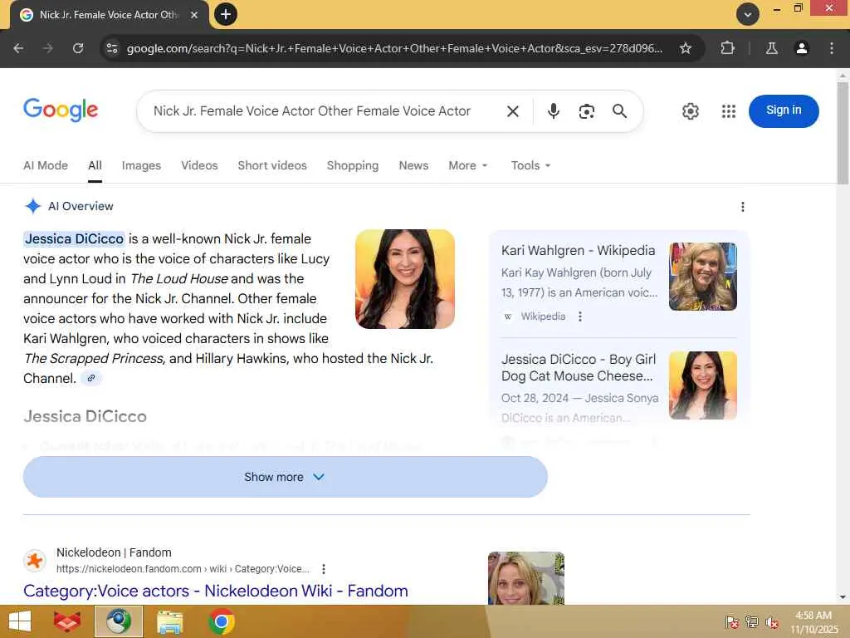Screen dimensions: 850x638
Task: Open AI Overview three-dot options
Action: tap(743, 207)
